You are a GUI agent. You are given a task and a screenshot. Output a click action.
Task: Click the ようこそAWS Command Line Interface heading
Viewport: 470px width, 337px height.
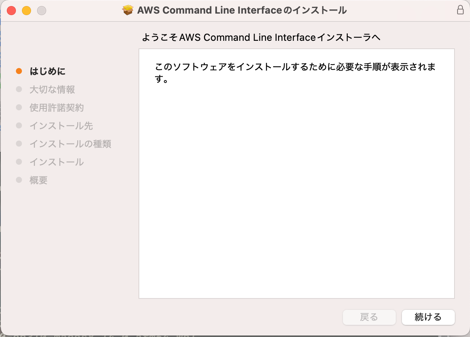point(261,37)
